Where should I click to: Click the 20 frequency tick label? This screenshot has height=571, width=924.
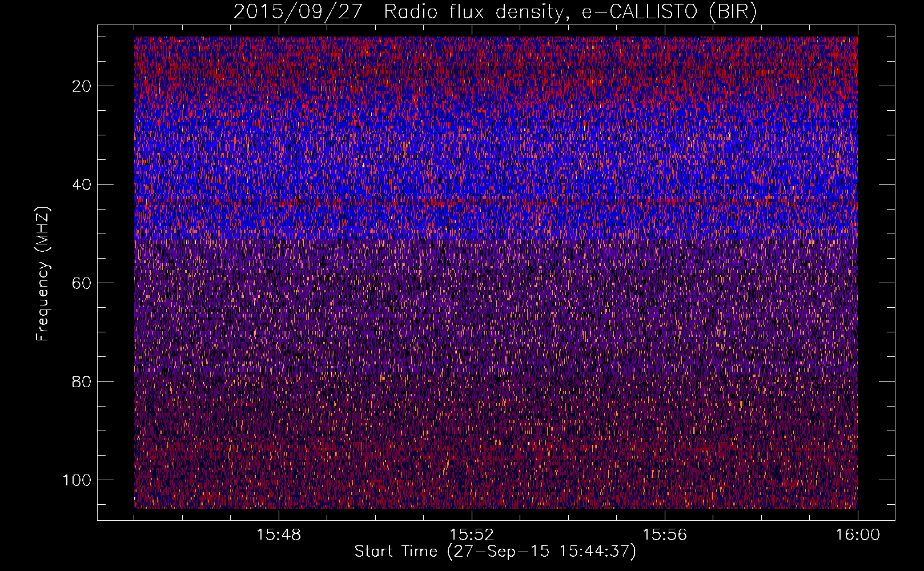tap(82, 86)
